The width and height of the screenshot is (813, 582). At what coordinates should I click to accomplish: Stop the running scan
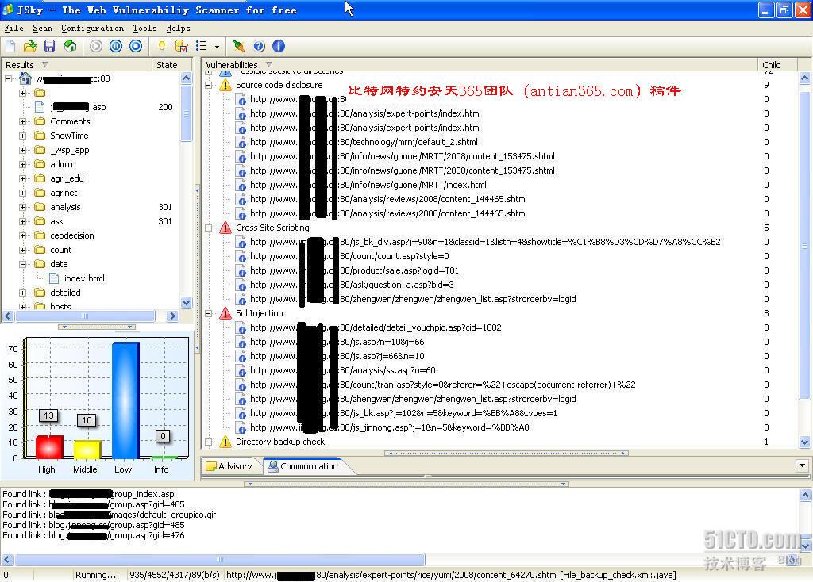point(136,46)
